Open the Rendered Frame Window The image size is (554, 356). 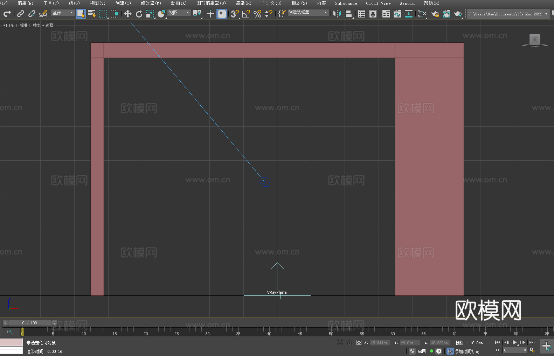[446, 14]
